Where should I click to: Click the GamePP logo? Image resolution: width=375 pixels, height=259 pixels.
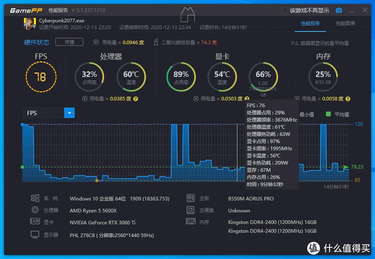coord(26,10)
